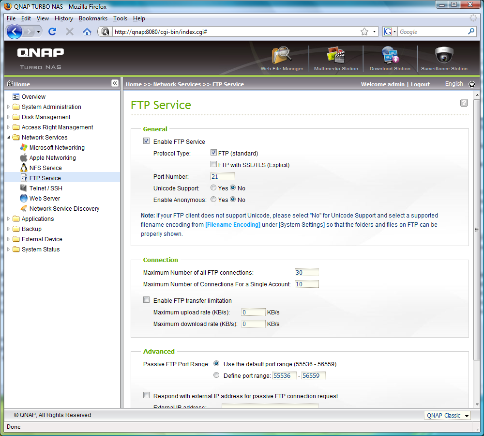Expand Access Right Management folder

click(x=9, y=127)
